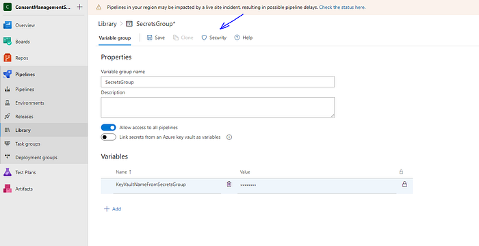Click the plus icon beside project name
Screen dimensions: 479x246
pos(80,7)
